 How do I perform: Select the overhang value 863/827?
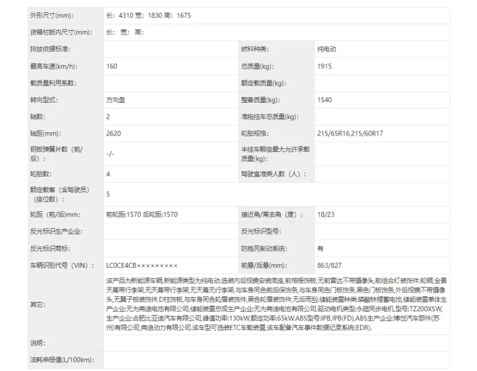pos(329,265)
